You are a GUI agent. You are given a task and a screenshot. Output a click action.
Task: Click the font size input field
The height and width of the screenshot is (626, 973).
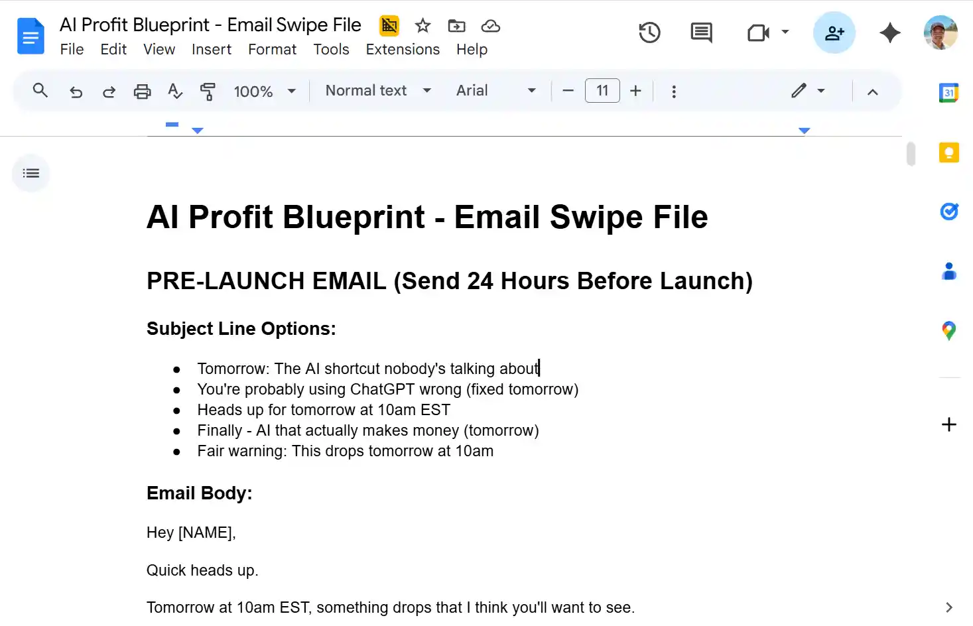602,91
